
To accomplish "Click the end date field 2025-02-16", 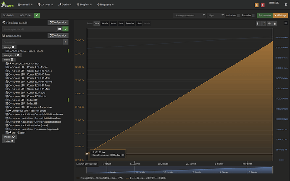I will click(x=25, y=16).
